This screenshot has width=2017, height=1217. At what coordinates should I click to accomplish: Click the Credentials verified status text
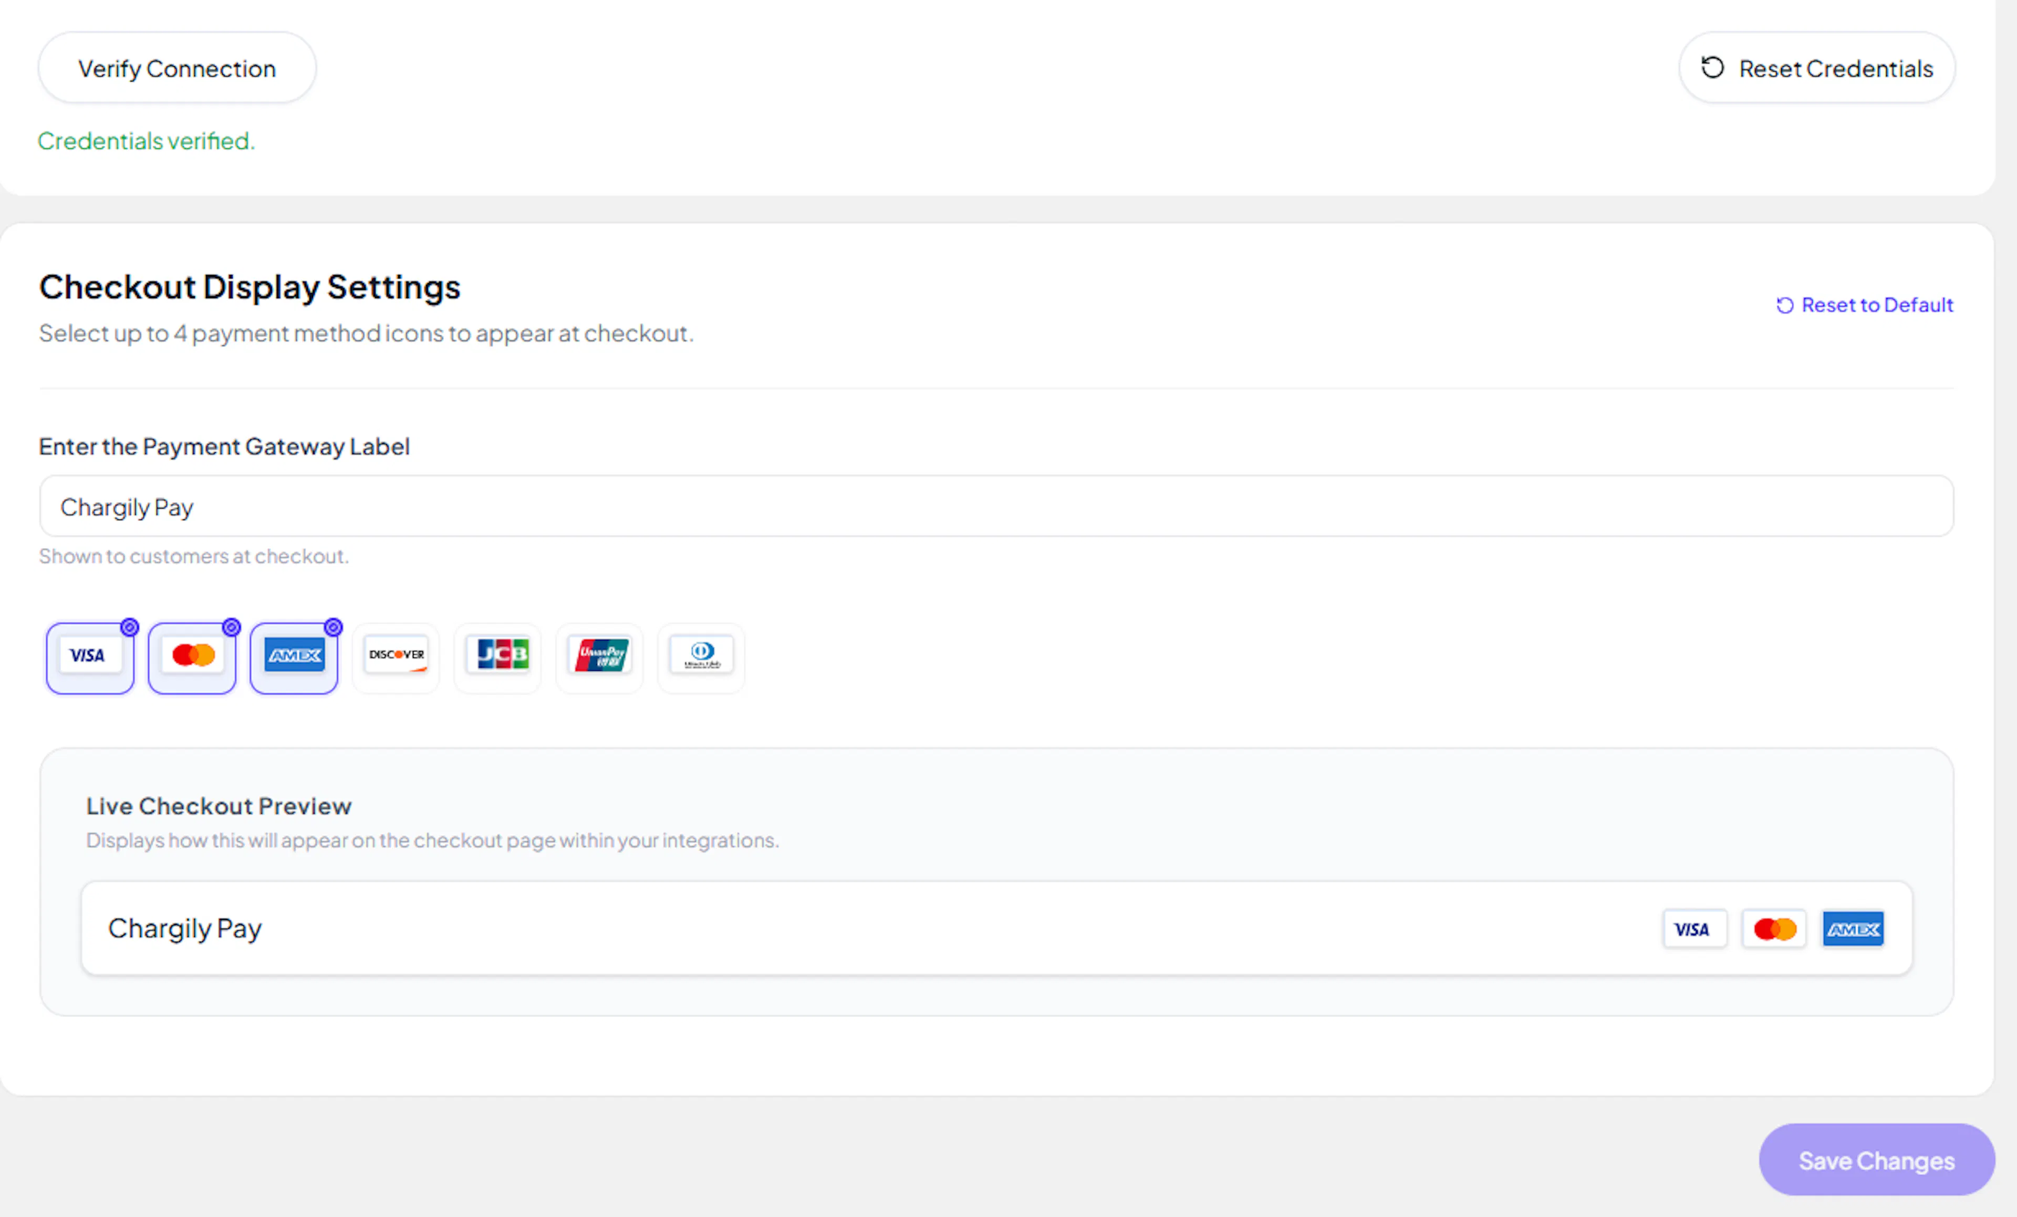(147, 141)
